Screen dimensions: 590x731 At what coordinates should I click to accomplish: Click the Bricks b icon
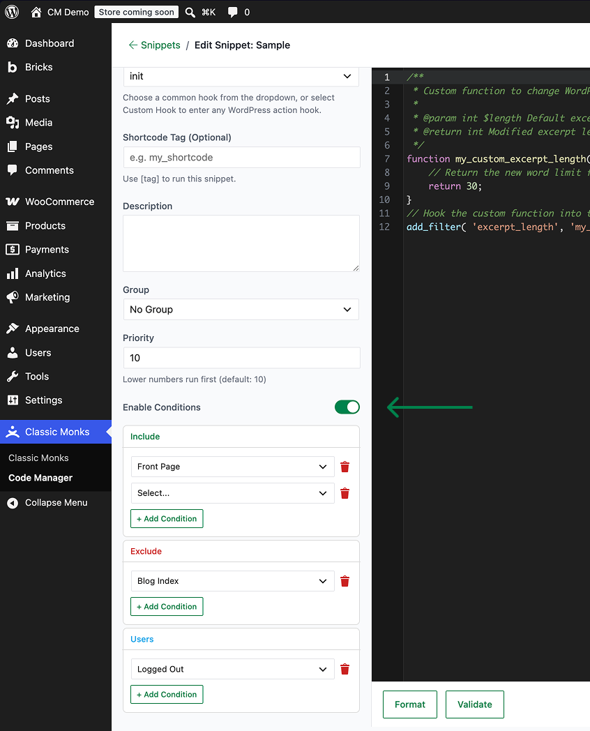pos(13,67)
